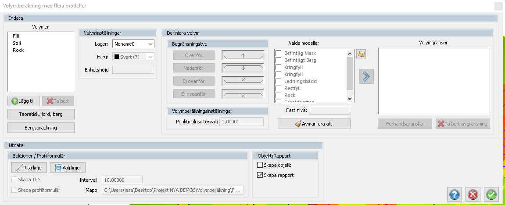Screen dimensions: 505x205
Task: Click the Mapp folder path field
Action: pyautogui.click(x=173, y=191)
